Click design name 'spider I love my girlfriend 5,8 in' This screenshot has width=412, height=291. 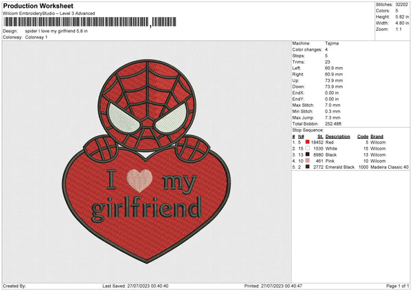[x=56, y=31]
